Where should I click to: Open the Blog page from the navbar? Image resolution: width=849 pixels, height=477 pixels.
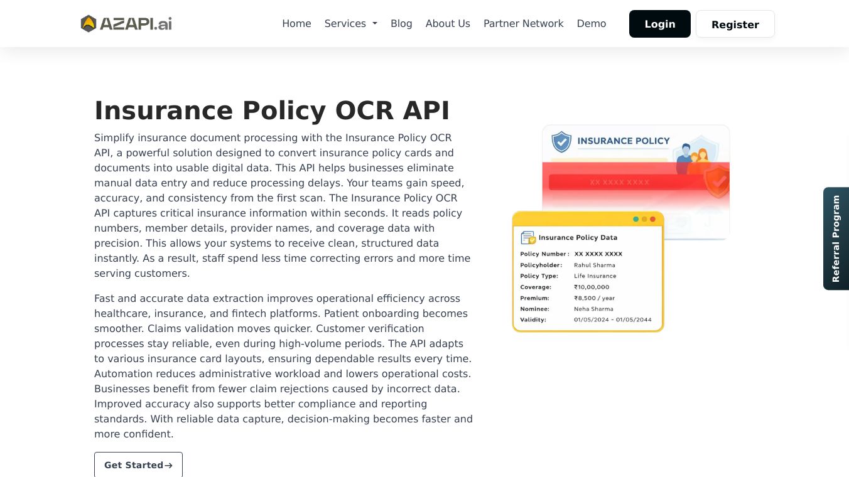[x=401, y=23]
